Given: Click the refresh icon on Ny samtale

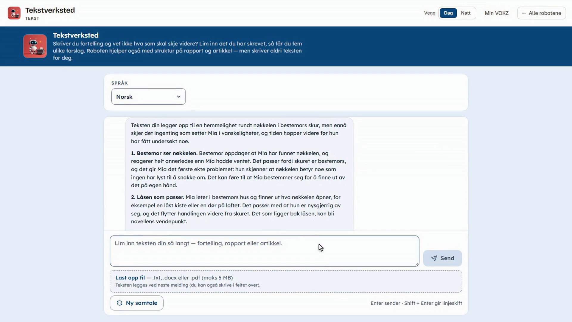Looking at the screenshot, I should [119, 303].
